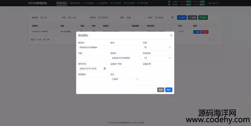Image resolution: width=251 pixels, height=126 pixels.
Task: Open the admin user dropdown menu
Action: pos(214,3)
